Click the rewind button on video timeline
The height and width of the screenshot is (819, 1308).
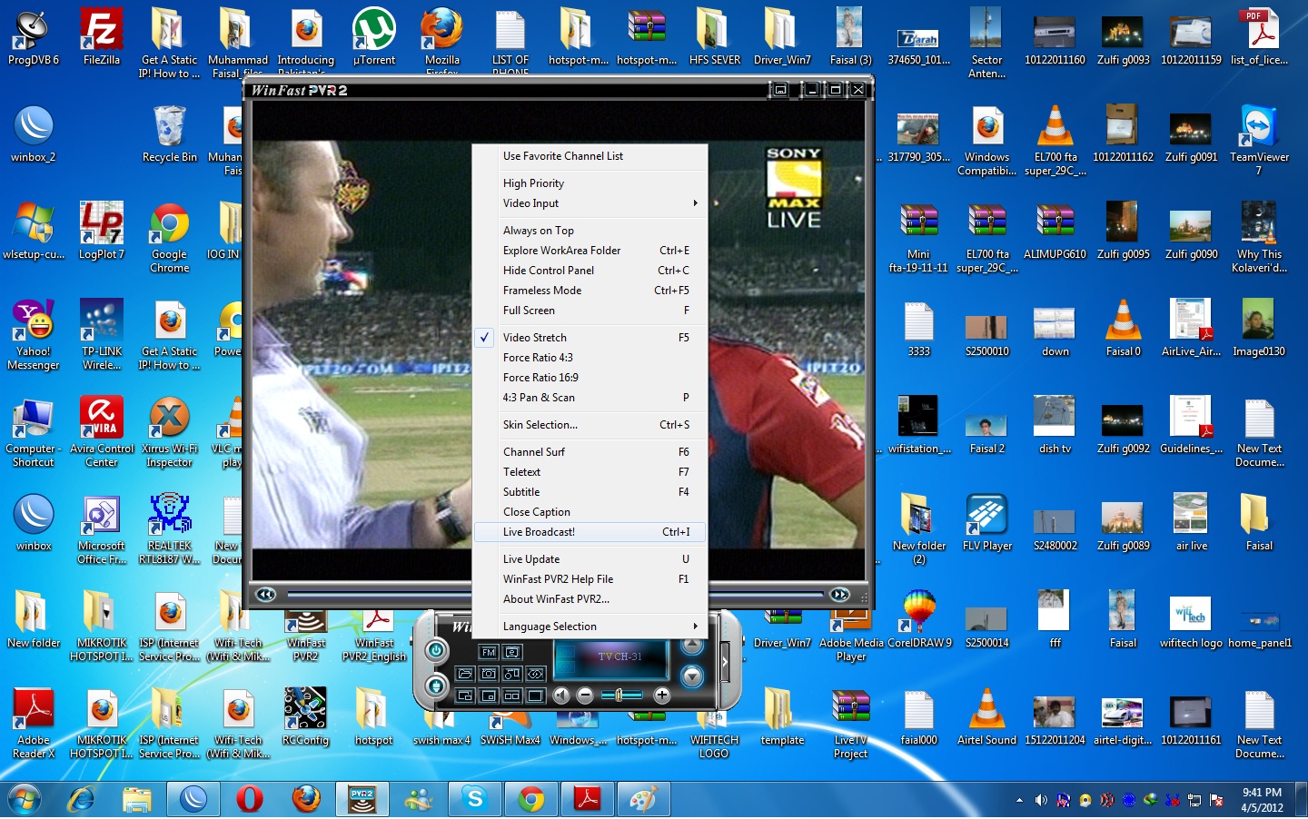[x=265, y=595]
